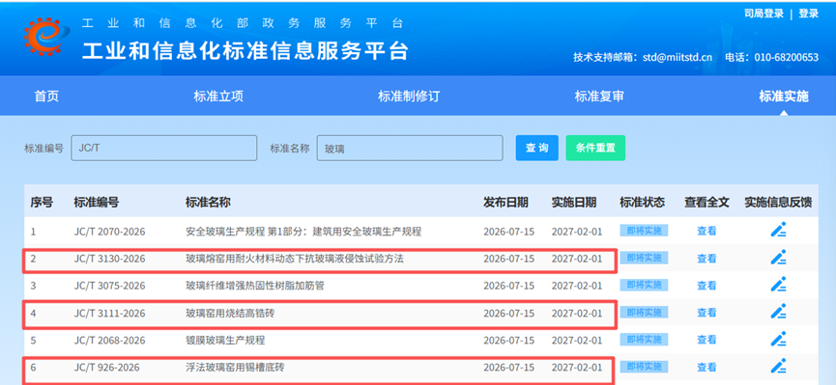Screen dimensions: 836x385
Task: Focus the 标准名称 input field
Action: pos(410,148)
